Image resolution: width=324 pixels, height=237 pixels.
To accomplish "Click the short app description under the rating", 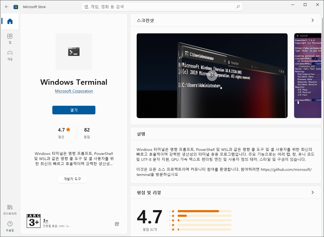I will click(x=74, y=158).
